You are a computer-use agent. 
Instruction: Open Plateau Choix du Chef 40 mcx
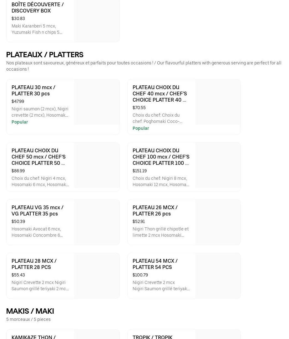coord(160,94)
